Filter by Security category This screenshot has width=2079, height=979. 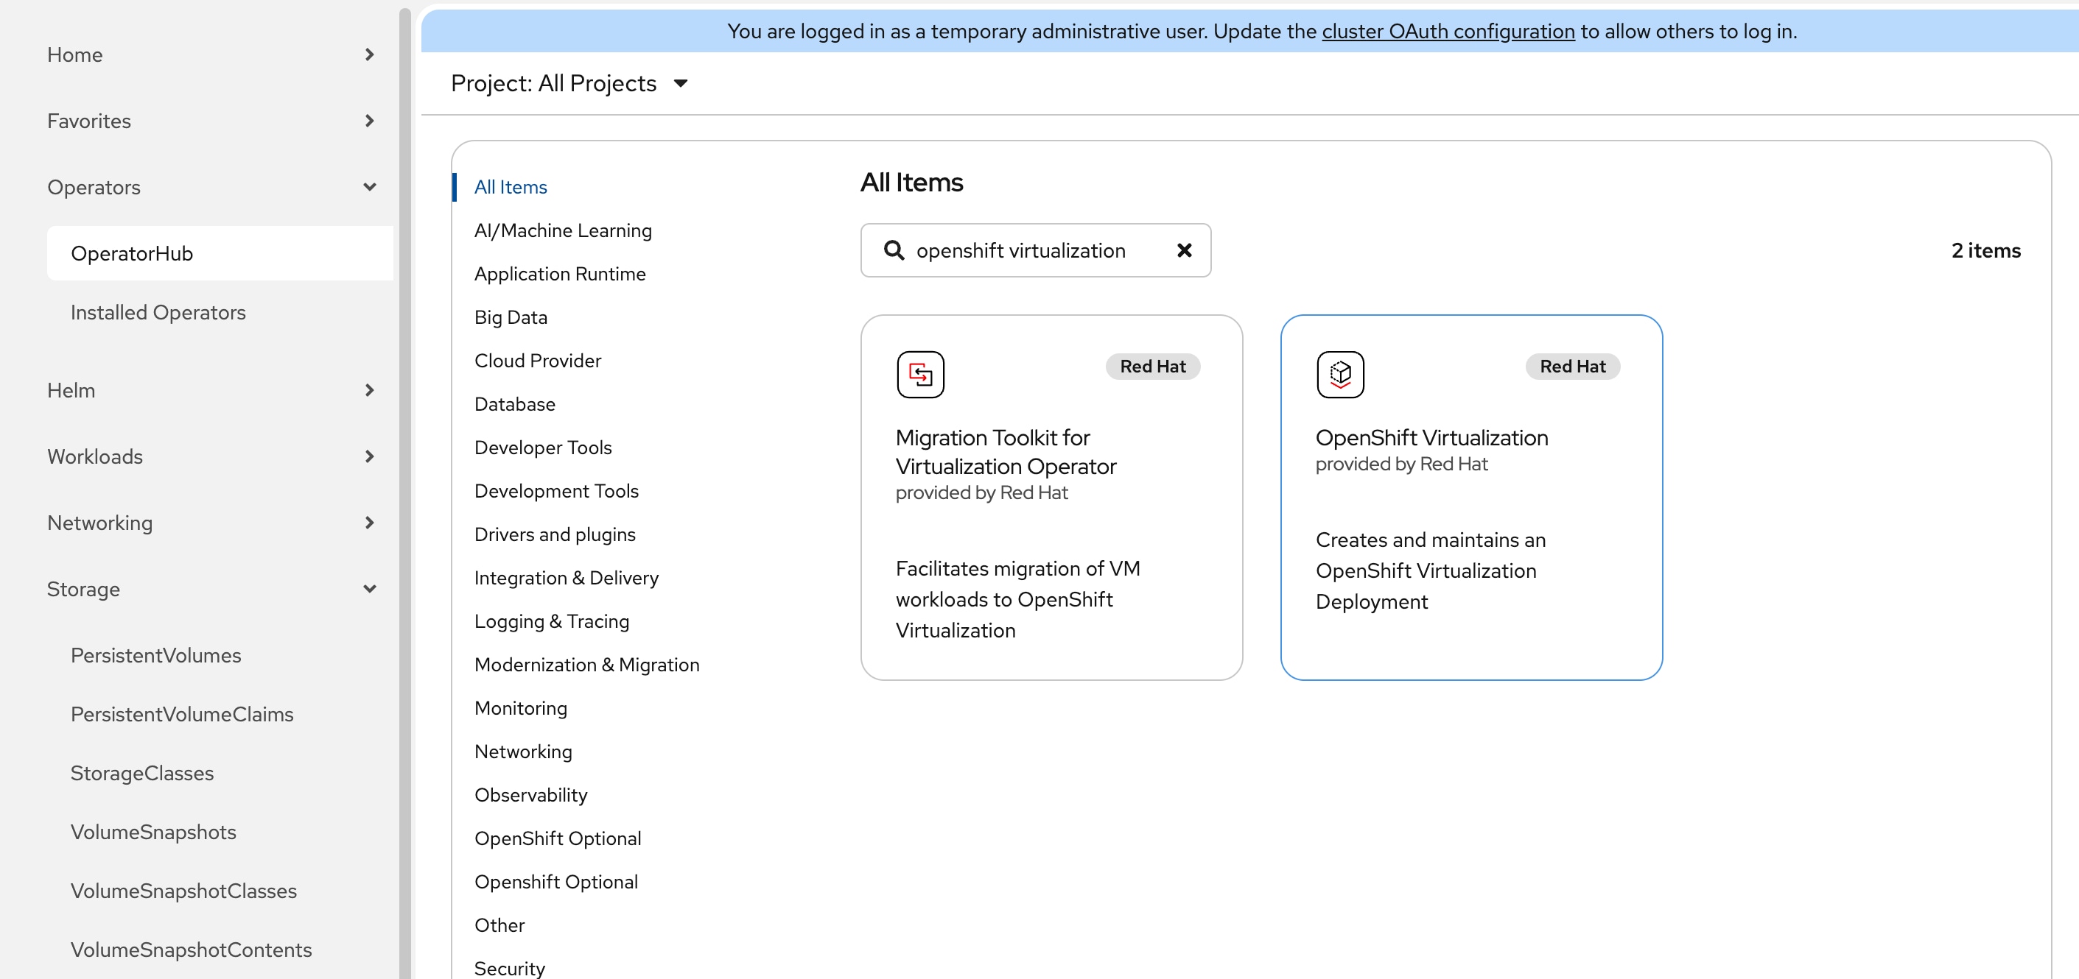click(509, 969)
